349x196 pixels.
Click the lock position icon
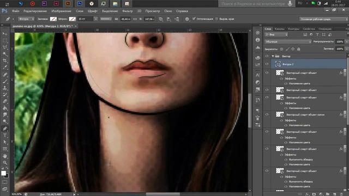point(293,49)
